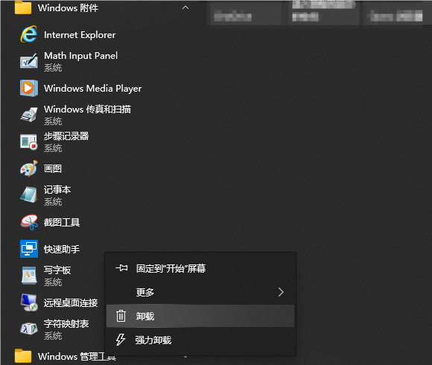Click the 快速助手 label
432x365 pixels.
point(62,250)
